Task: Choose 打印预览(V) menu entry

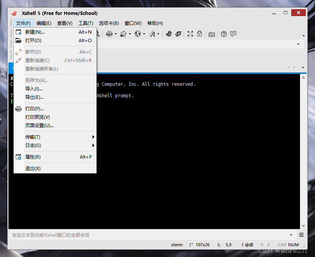Action: pos(55,117)
